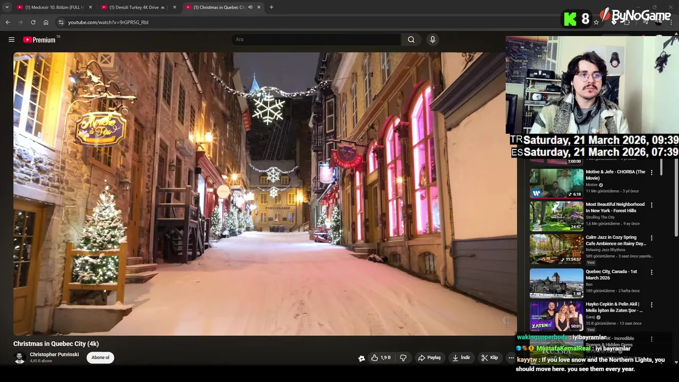
Task: Dislike the video with thumbs down
Action: tap(403, 358)
